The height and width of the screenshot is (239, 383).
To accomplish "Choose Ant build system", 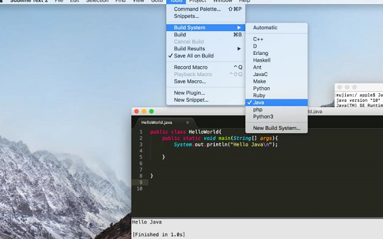I will 276,67.
